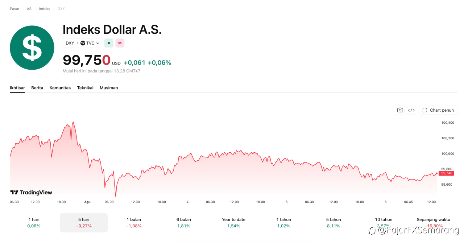Click the red 99,748 price label
The image size is (464, 243).
pyautogui.click(x=446, y=173)
